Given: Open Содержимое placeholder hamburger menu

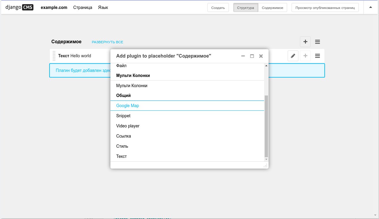Looking at the screenshot, I should click(318, 42).
